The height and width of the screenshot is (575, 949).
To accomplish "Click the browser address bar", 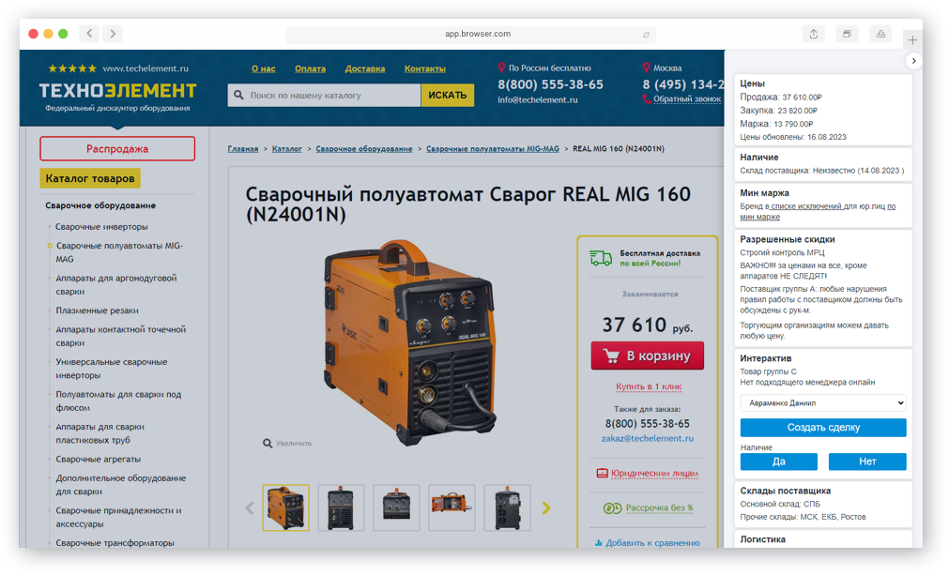I will (x=471, y=35).
